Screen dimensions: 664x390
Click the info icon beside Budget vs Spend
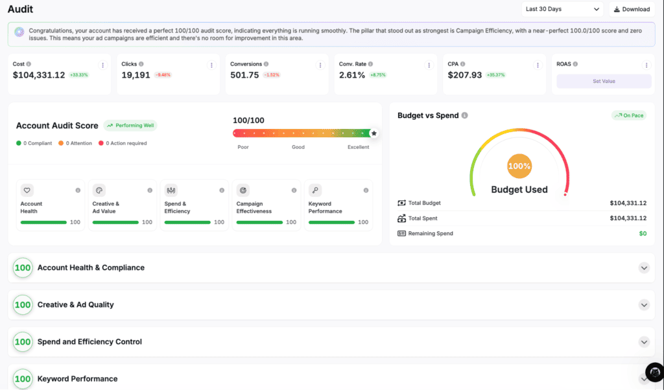pos(464,115)
